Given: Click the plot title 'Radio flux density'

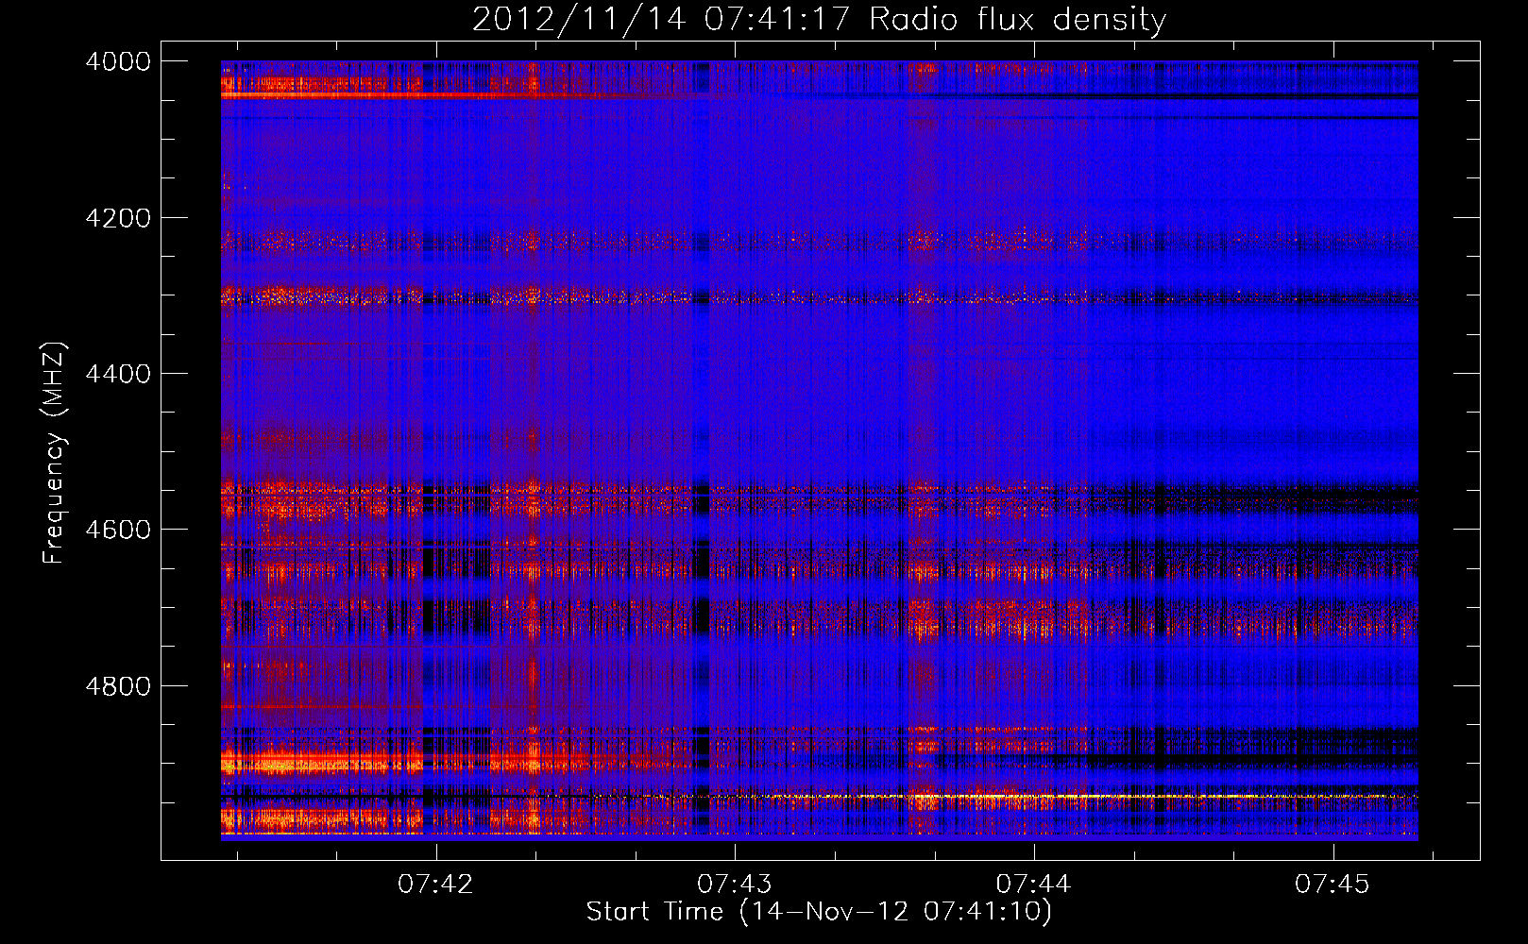Looking at the screenshot, I should point(1018,20).
